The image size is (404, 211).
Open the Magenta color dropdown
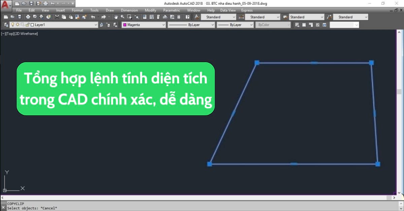coord(164,25)
